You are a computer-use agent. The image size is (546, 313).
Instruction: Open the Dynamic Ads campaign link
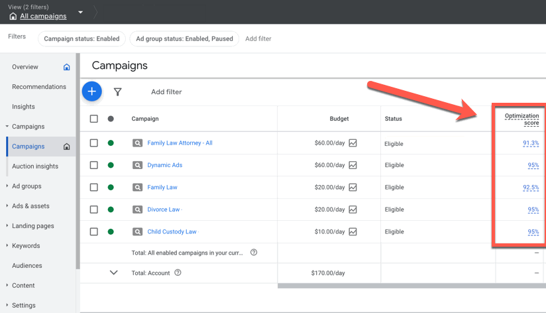point(165,165)
